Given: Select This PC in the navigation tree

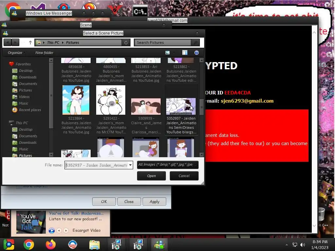Looking at the screenshot, I should pos(22,123).
